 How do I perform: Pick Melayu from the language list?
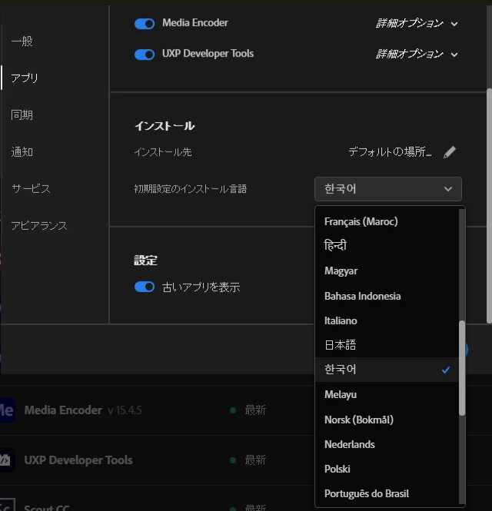tap(387, 395)
